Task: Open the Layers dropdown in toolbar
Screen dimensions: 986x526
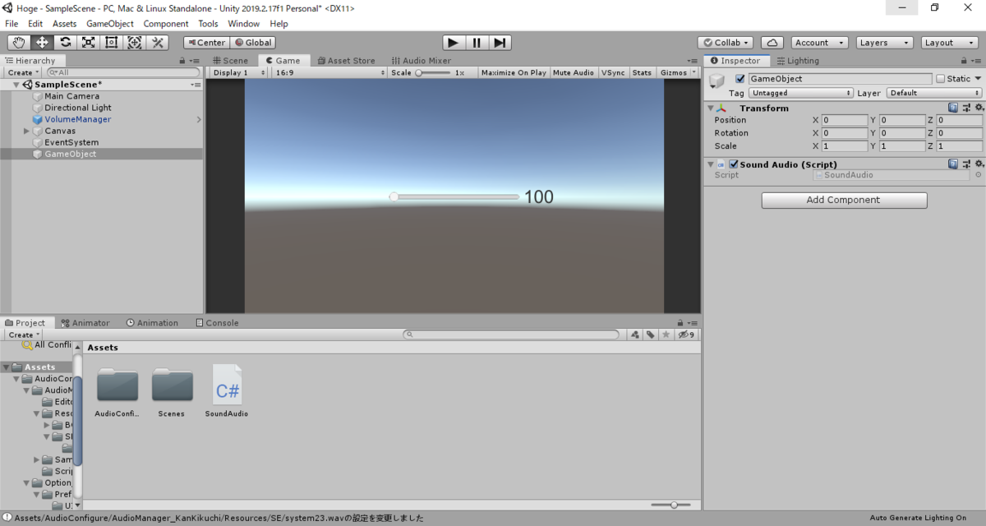Action: click(x=884, y=43)
